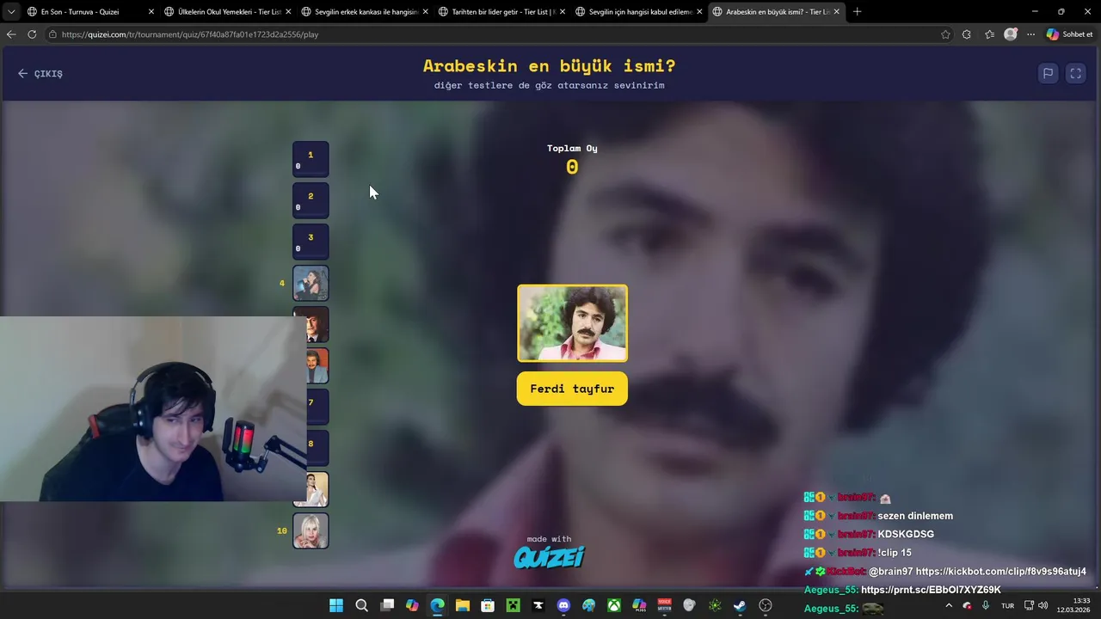
Task: Close the Ülkelerin Okul Yemekleri tab
Action: (288, 12)
